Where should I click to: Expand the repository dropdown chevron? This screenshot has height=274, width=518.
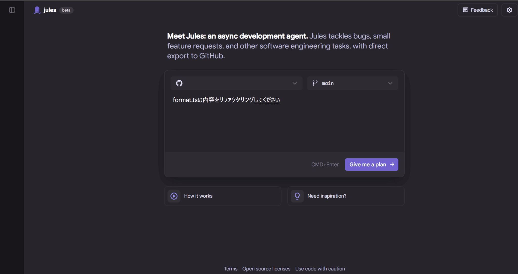(x=294, y=83)
